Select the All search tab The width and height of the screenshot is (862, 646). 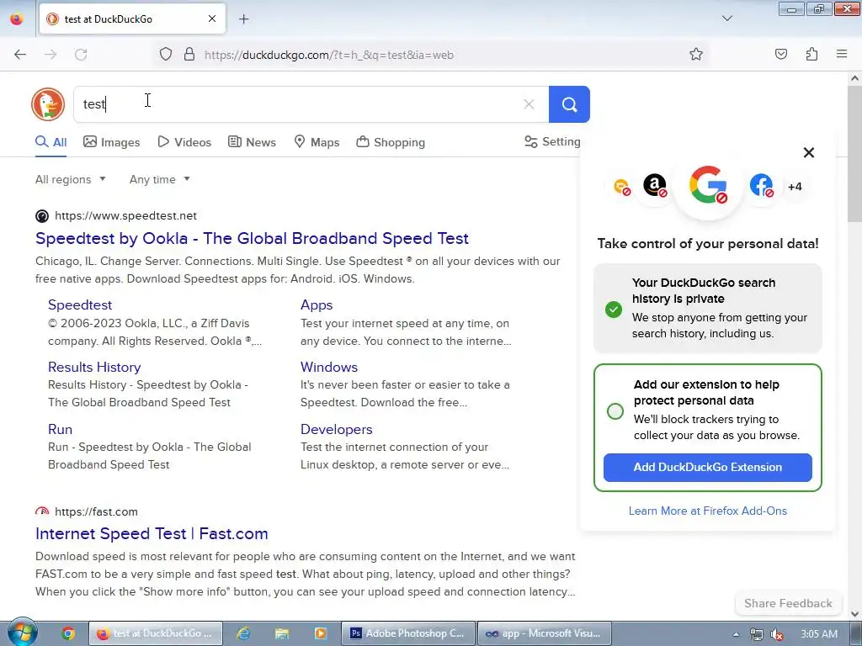tap(51, 142)
